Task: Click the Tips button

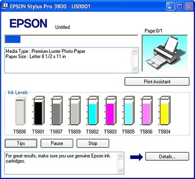Action: point(21,143)
